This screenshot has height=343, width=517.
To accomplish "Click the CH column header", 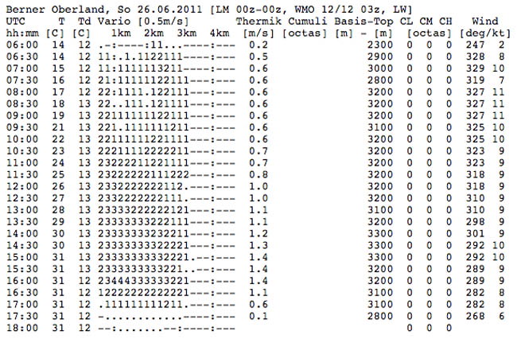I will 445,21.
